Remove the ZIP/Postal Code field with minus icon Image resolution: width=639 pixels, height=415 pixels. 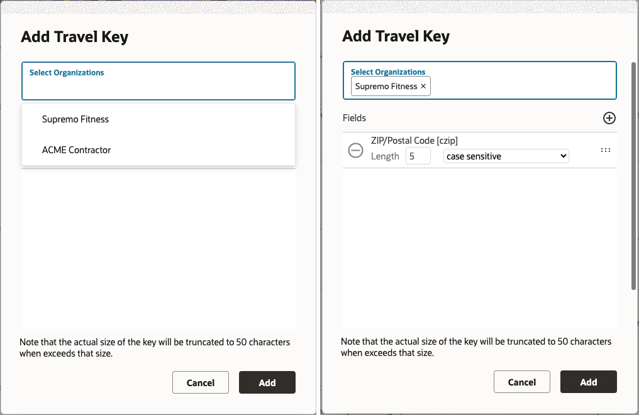(356, 150)
